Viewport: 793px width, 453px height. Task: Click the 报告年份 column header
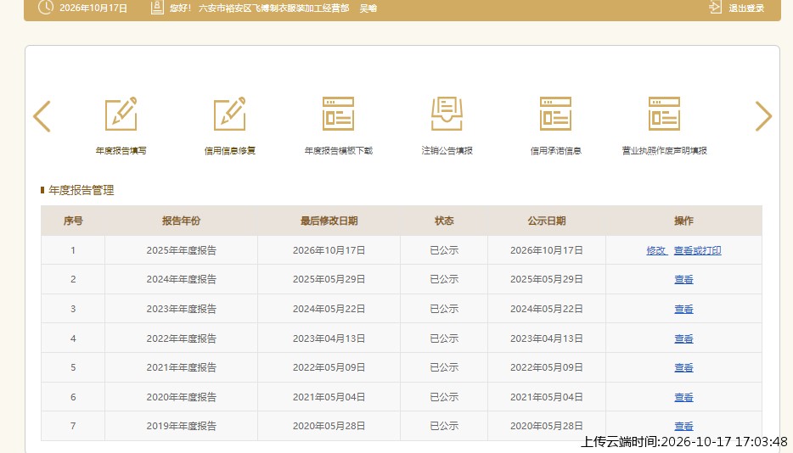click(x=181, y=221)
